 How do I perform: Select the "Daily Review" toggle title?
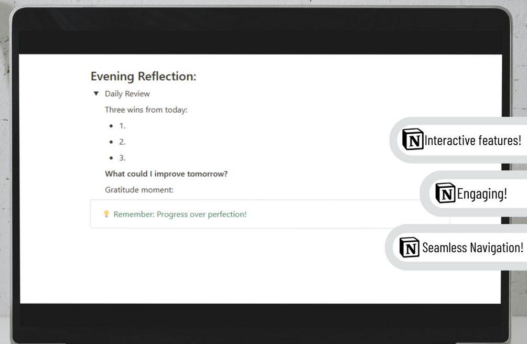(127, 94)
